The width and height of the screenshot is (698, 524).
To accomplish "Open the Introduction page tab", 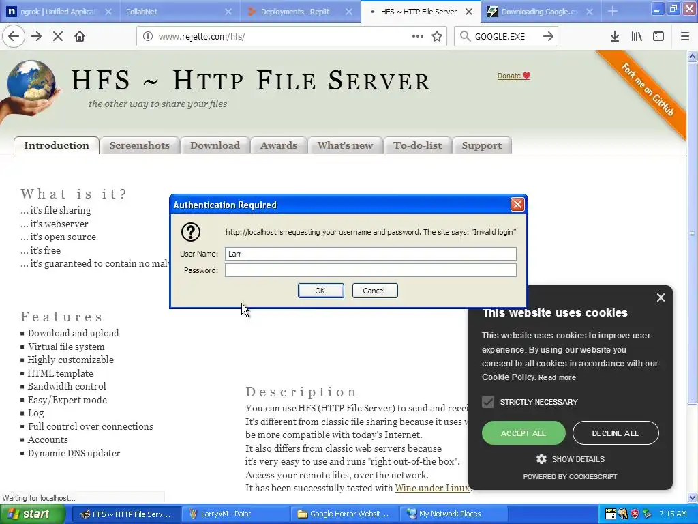I will click(57, 145).
